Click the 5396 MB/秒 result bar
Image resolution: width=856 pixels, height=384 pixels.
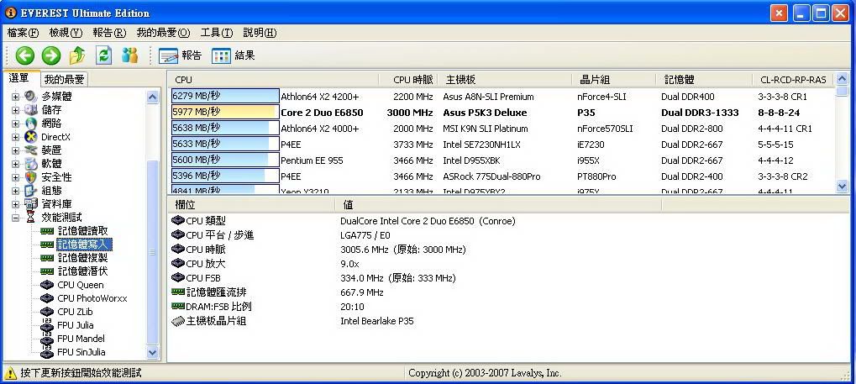225,176
